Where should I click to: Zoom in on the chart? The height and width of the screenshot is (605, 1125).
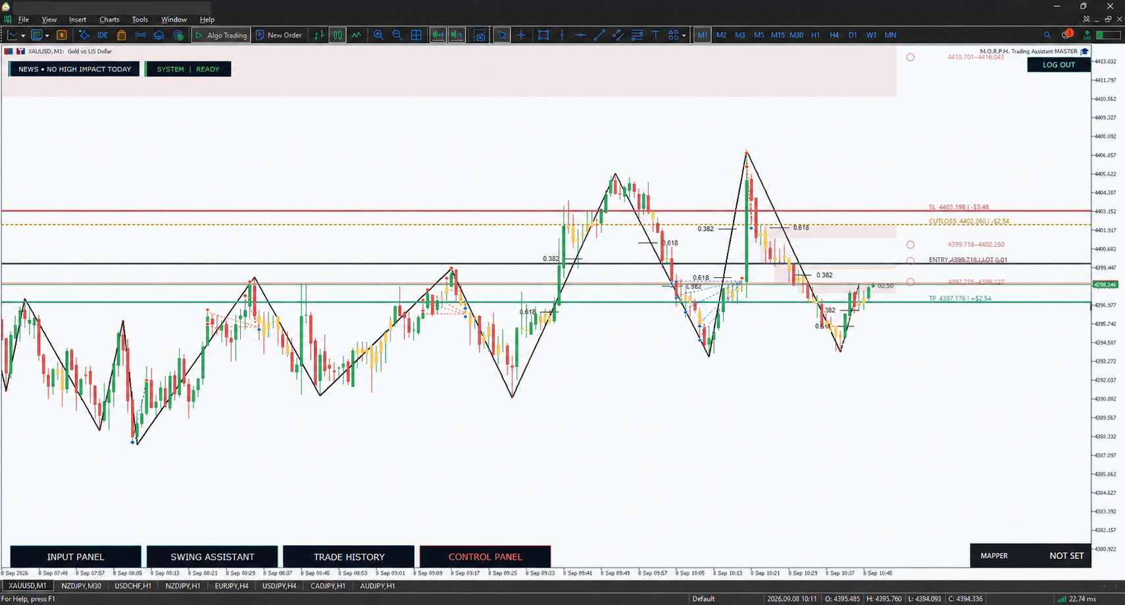tap(378, 35)
